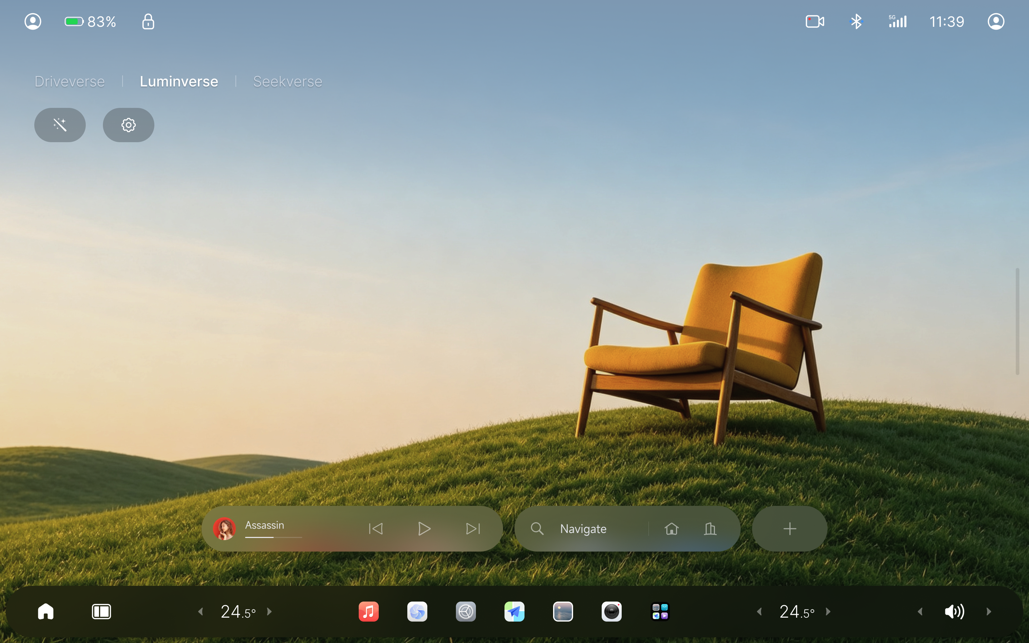Seek within the Assassin track progress bar

(273, 537)
